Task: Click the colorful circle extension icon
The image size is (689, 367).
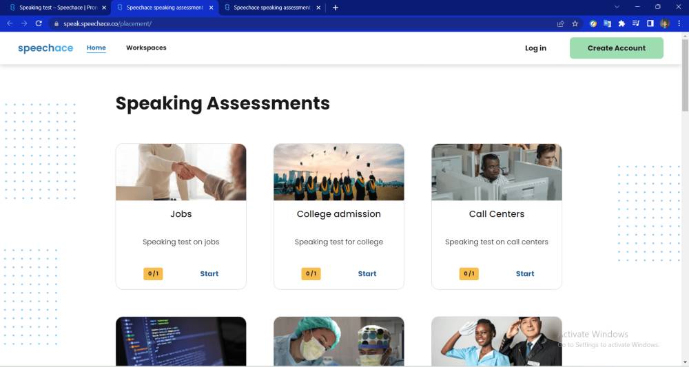Action: pyautogui.click(x=593, y=23)
